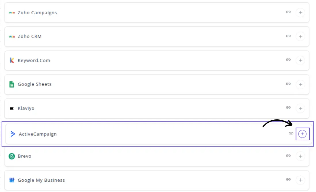Add the Zoho Campaigns integration via plus
Image resolution: width=316 pixels, height=192 pixels.
[300, 13]
